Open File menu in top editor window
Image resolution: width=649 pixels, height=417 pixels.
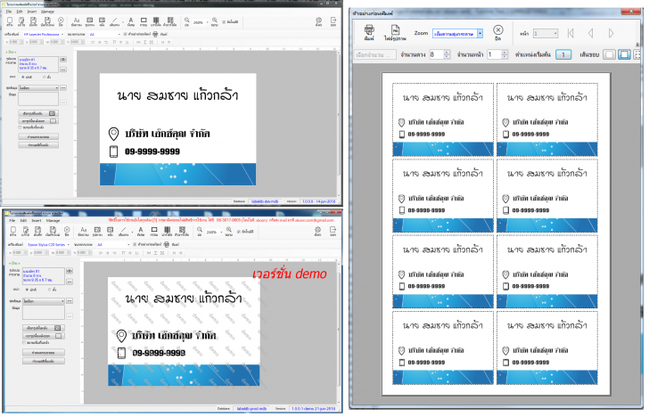coord(9,12)
